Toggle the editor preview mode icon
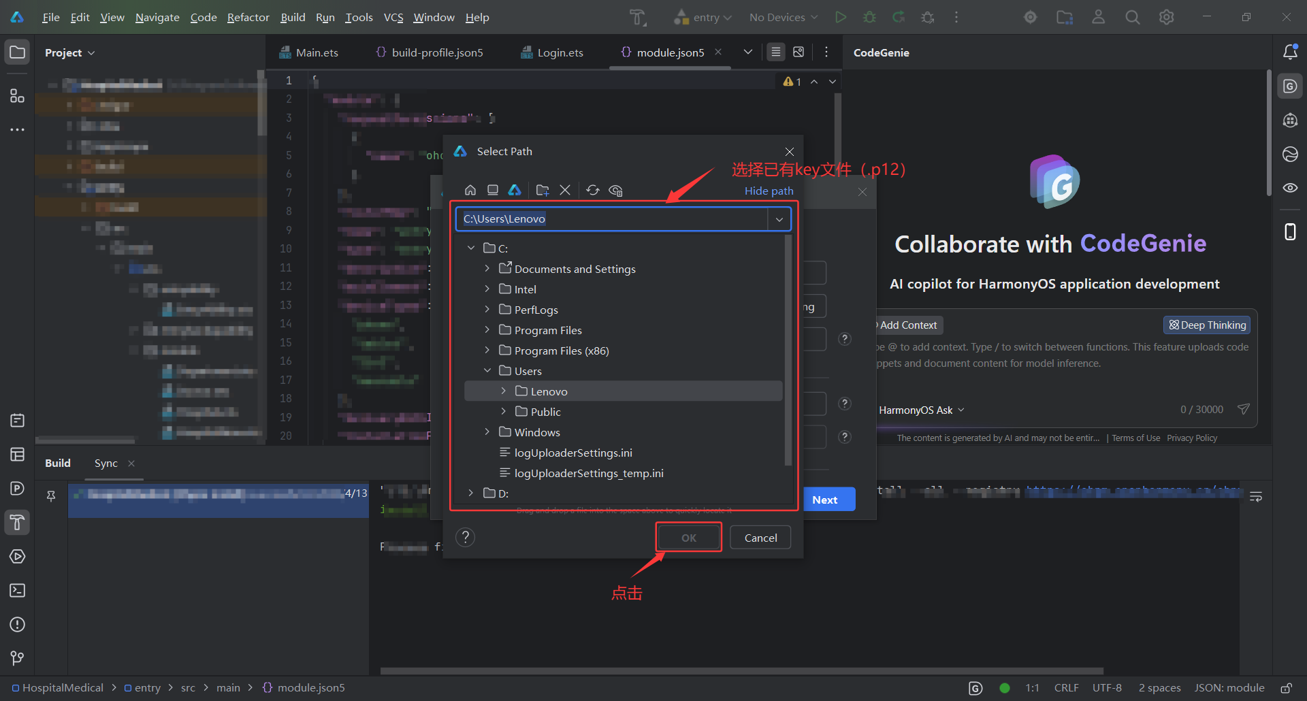This screenshot has width=1307, height=701. pyautogui.click(x=798, y=52)
